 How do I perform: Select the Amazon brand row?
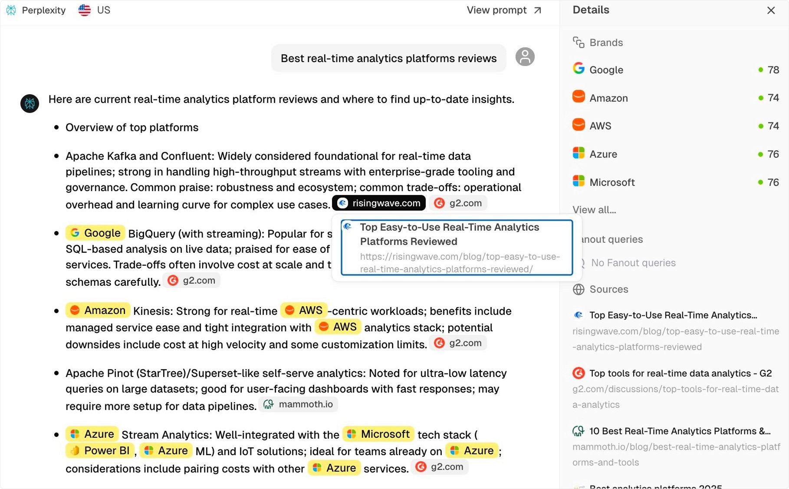676,98
